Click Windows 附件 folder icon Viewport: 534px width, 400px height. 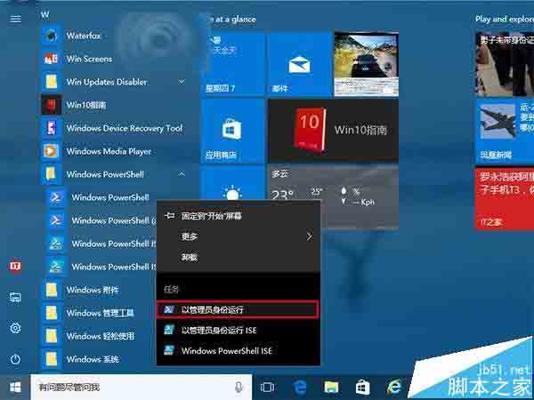[x=52, y=290]
